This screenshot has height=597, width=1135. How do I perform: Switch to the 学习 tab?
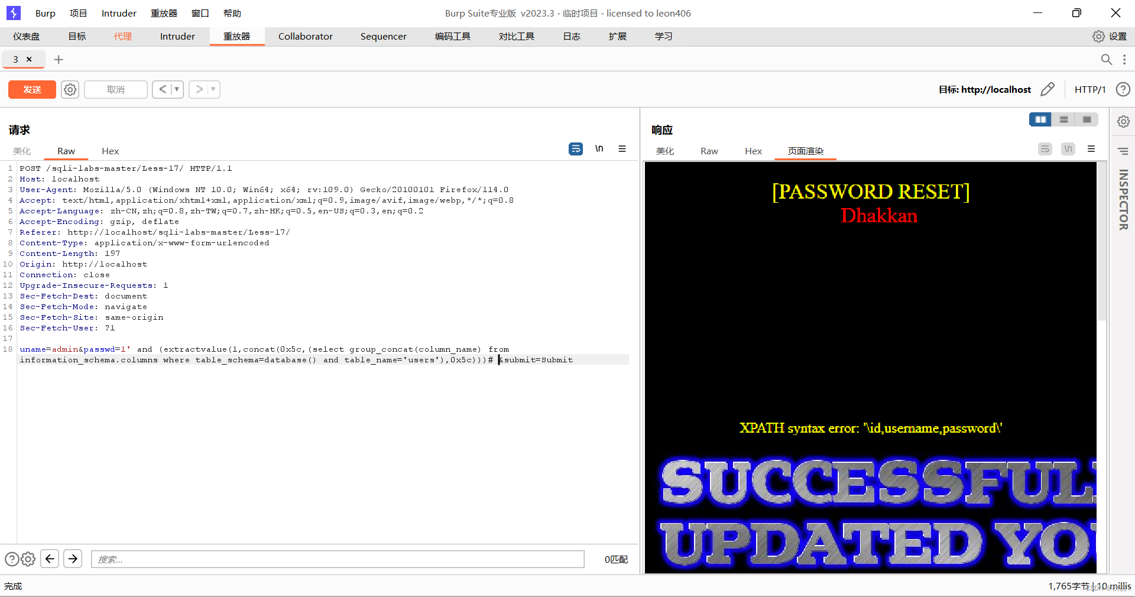tap(664, 37)
